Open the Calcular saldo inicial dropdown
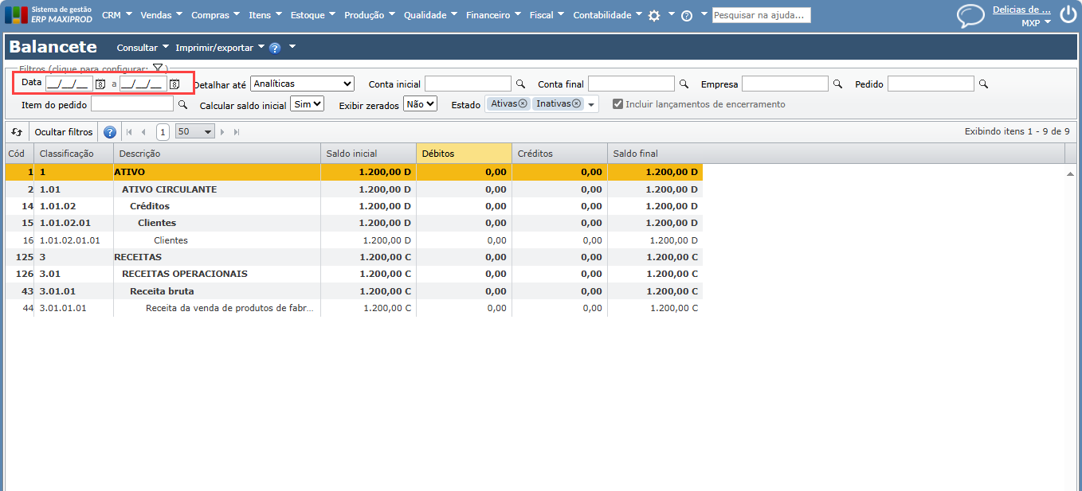This screenshot has height=491, width=1082. tap(307, 103)
